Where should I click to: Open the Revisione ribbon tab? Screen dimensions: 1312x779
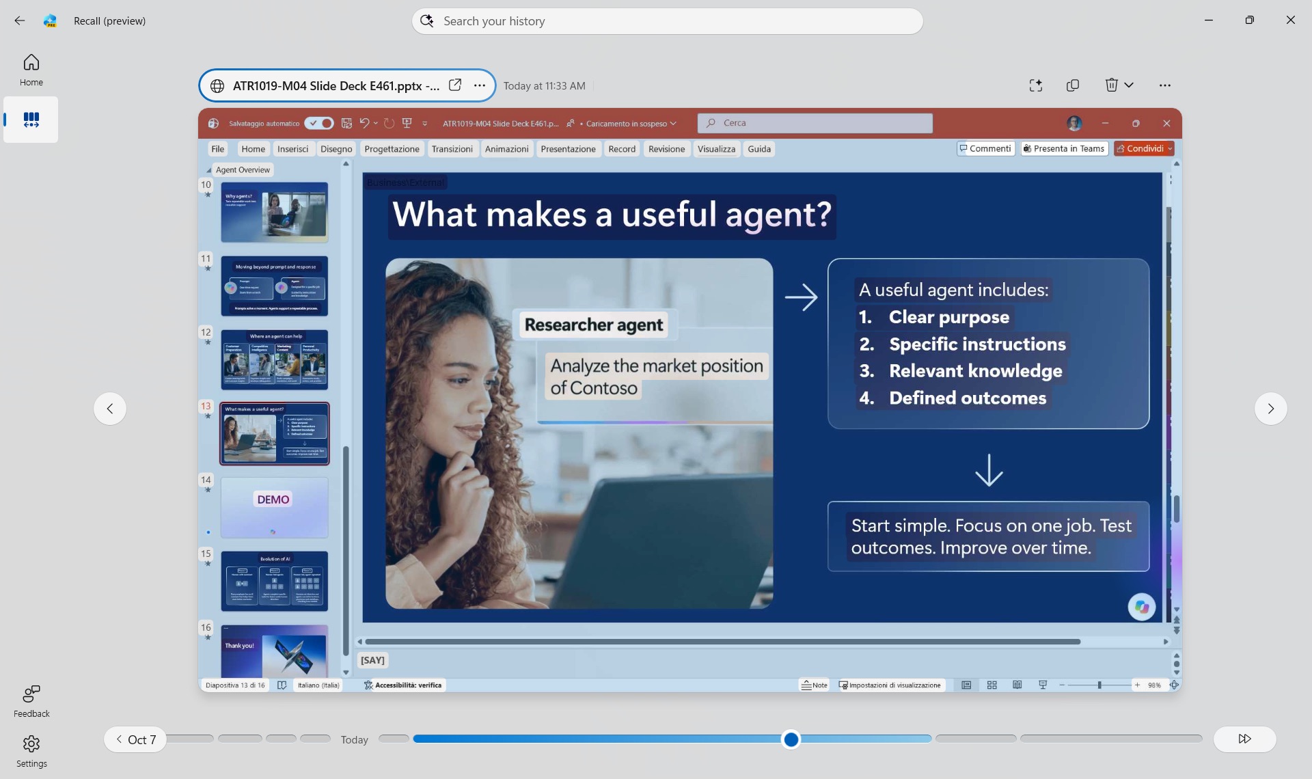tap(666, 149)
